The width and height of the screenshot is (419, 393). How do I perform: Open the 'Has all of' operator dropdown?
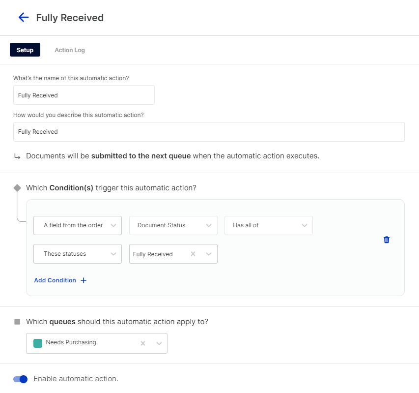[268, 225]
